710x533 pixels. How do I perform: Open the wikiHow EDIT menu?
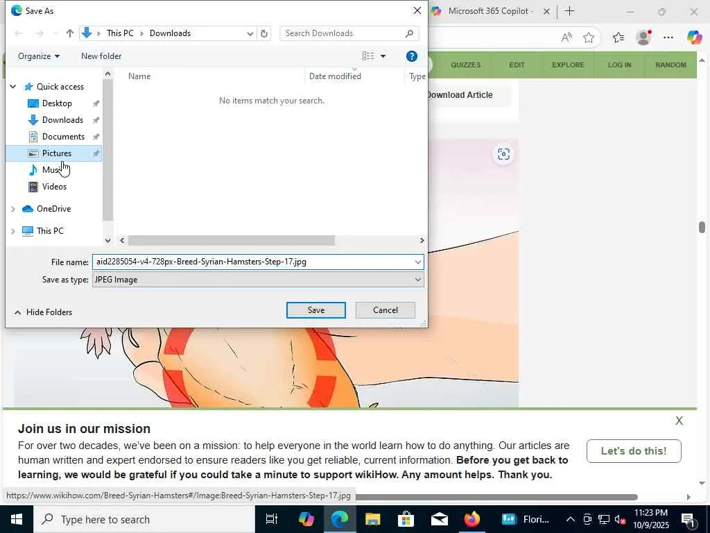click(x=517, y=65)
